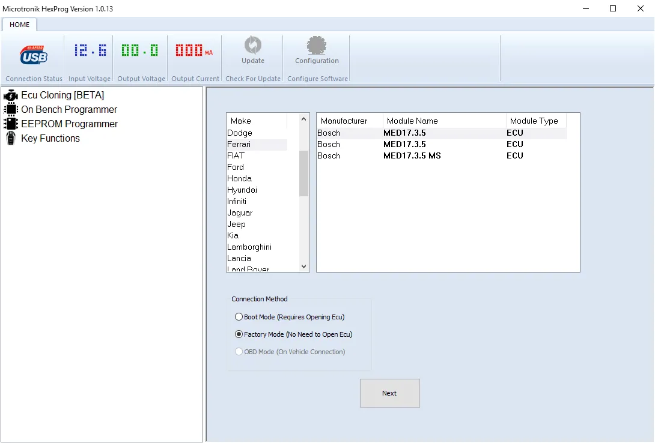Select Dodge in the Make list
The width and height of the screenshot is (655, 443).
tap(257, 133)
